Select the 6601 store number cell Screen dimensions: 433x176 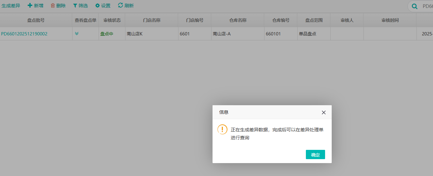click(x=195, y=34)
